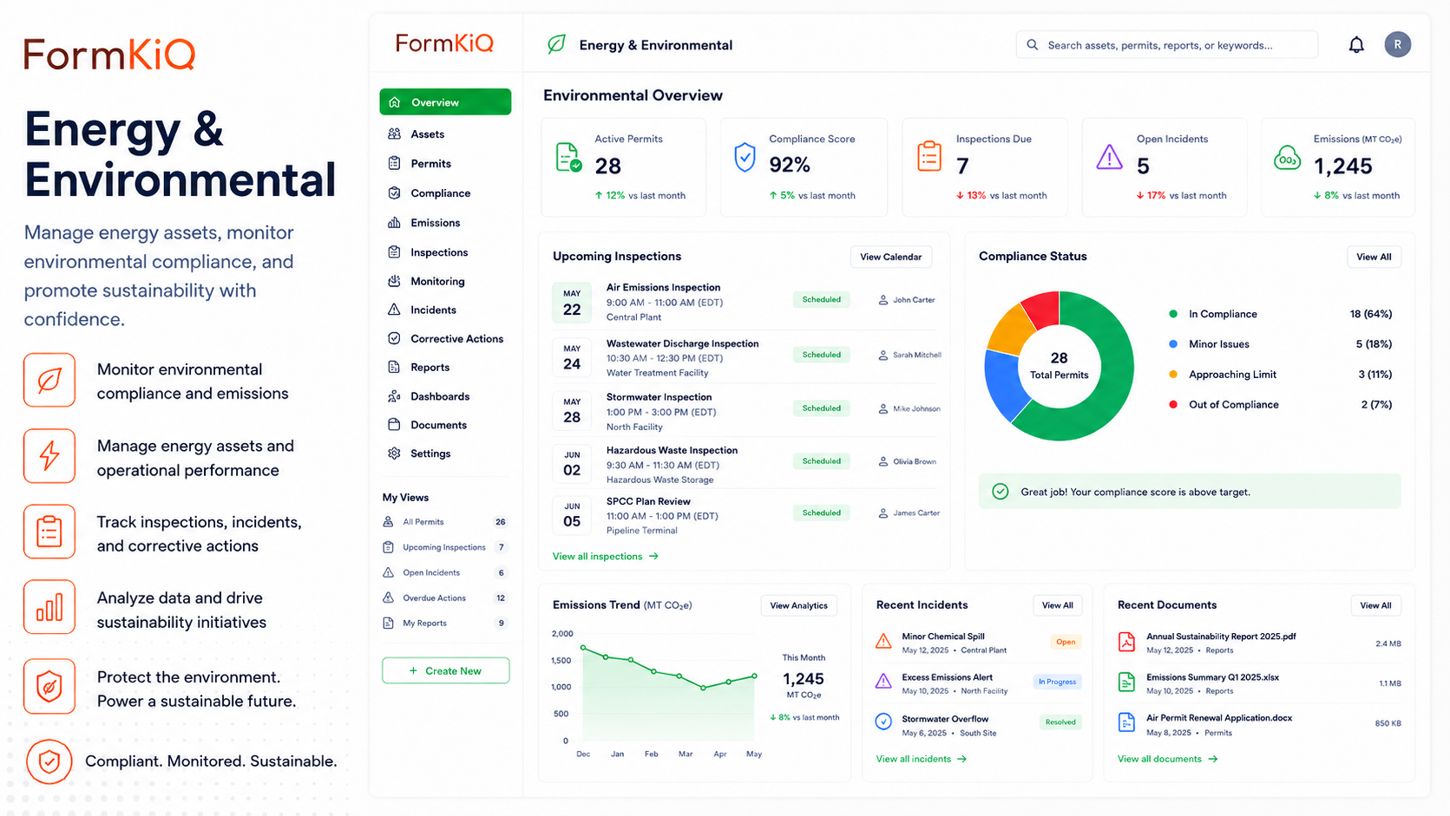Follow the View all inspections link
Image resolution: width=1450 pixels, height=816 pixels.
point(606,556)
